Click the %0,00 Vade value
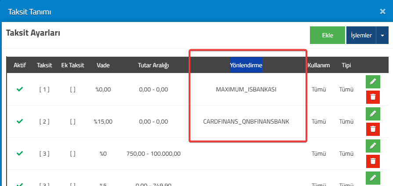 (103, 90)
